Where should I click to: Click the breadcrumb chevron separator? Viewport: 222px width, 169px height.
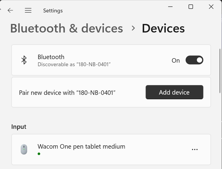tap(133, 28)
